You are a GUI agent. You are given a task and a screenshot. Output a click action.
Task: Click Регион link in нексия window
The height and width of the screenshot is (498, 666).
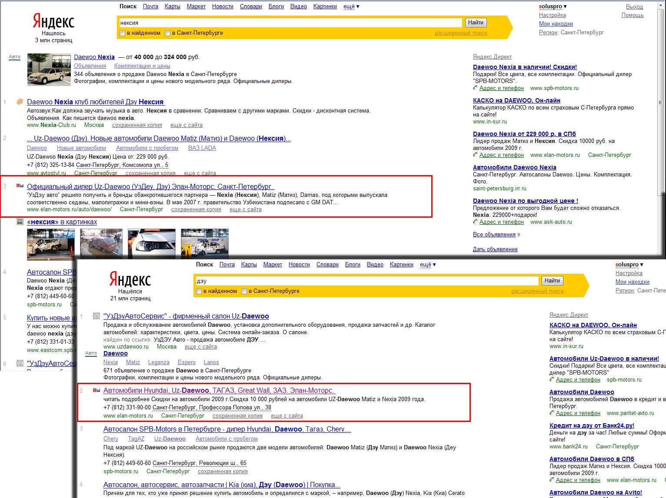click(x=548, y=33)
